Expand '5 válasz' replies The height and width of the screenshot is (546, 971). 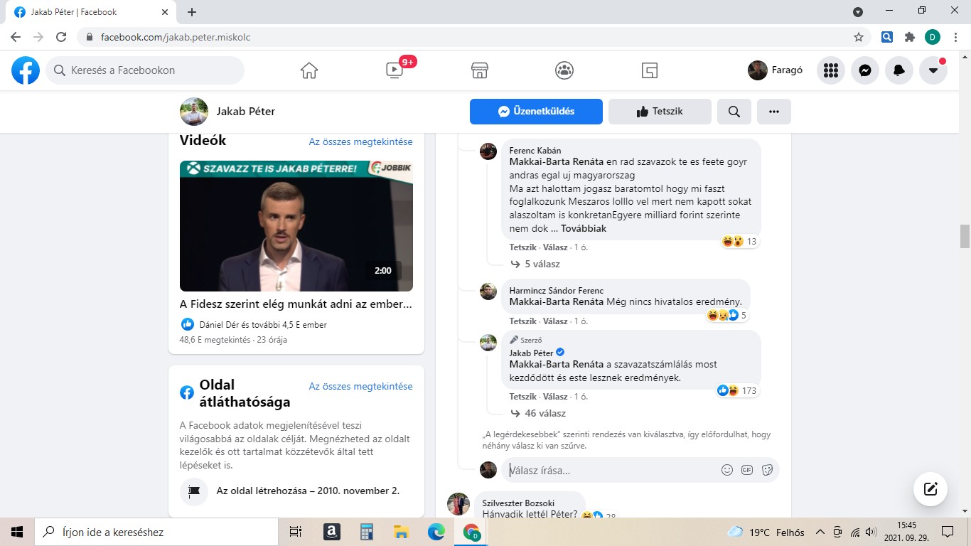click(x=542, y=264)
